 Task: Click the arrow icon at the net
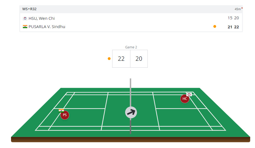point(131,112)
